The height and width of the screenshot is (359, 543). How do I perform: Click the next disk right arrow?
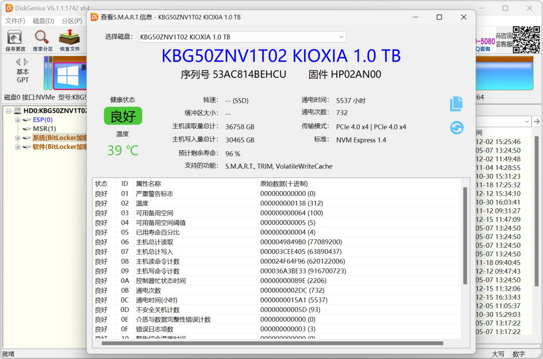(26, 62)
